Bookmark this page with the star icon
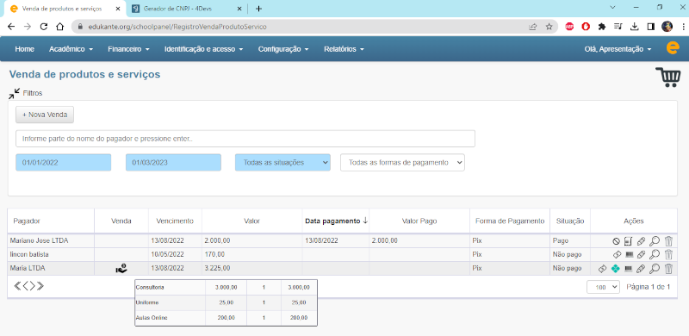 pos(549,27)
